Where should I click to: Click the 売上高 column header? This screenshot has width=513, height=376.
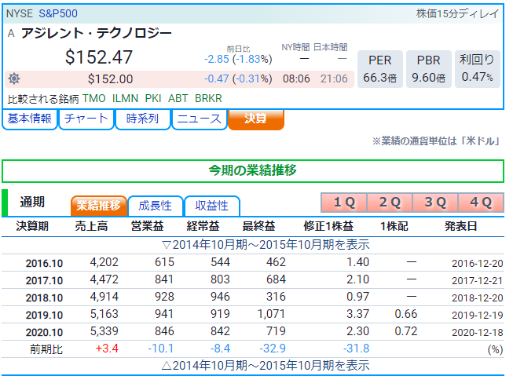click(x=92, y=226)
